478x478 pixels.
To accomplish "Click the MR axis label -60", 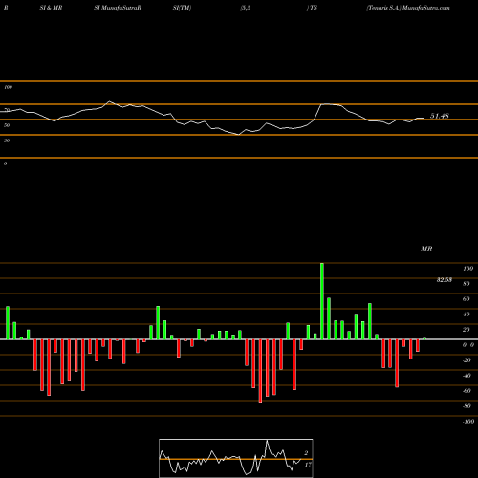I will (x=467, y=391).
